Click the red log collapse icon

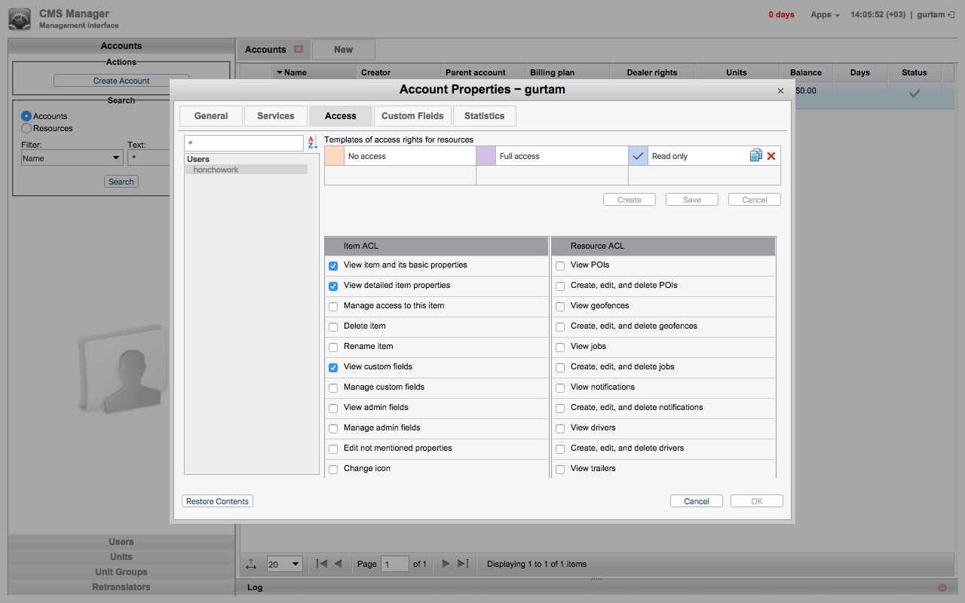(x=942, y=587)
